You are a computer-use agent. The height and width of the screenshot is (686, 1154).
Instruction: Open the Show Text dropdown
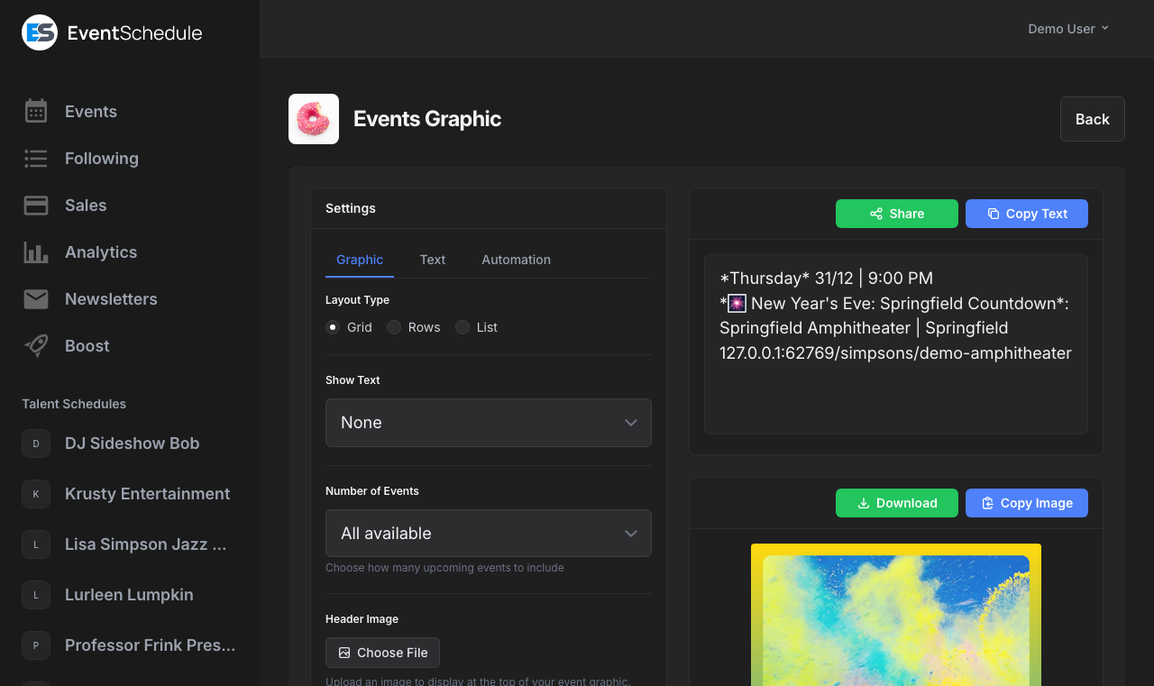click(x=488, y=422)
